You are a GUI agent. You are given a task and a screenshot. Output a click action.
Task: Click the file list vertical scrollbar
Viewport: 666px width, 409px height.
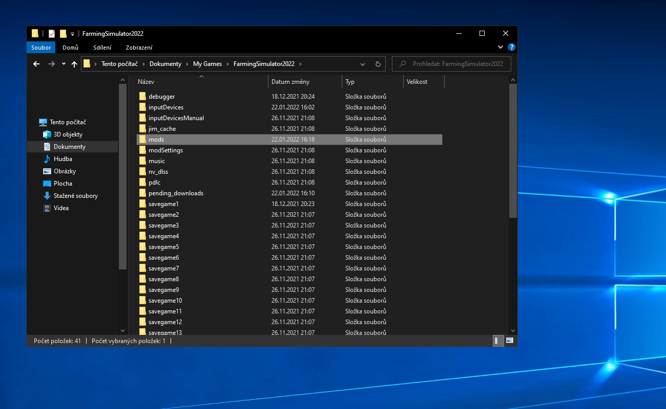coord(513,151)
